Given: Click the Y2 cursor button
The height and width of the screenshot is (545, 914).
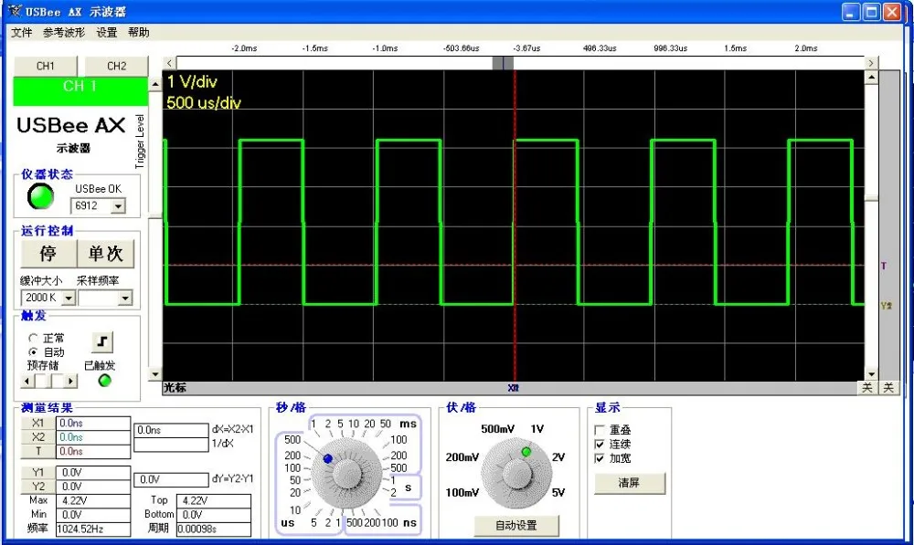Looking at the screenshot, I should point(37,487).
